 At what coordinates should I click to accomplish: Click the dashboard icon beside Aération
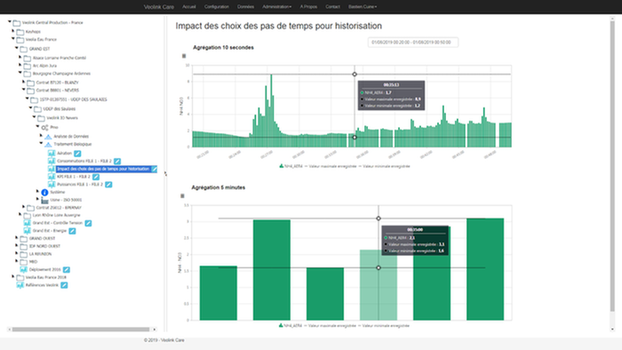tap(52, 154)
